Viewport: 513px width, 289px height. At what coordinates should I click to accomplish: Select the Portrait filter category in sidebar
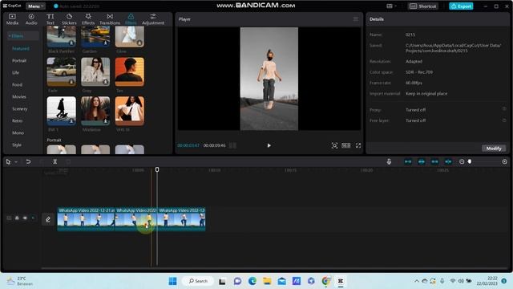[19, 61]
